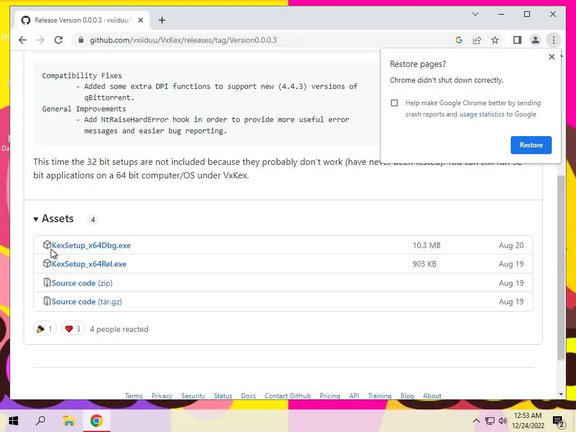This screenshot has width=576, height=432.
Task: Open the About footer link
Action: coord(432,395)
